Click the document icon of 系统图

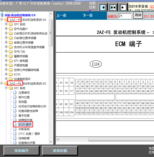tap(15, 102)
